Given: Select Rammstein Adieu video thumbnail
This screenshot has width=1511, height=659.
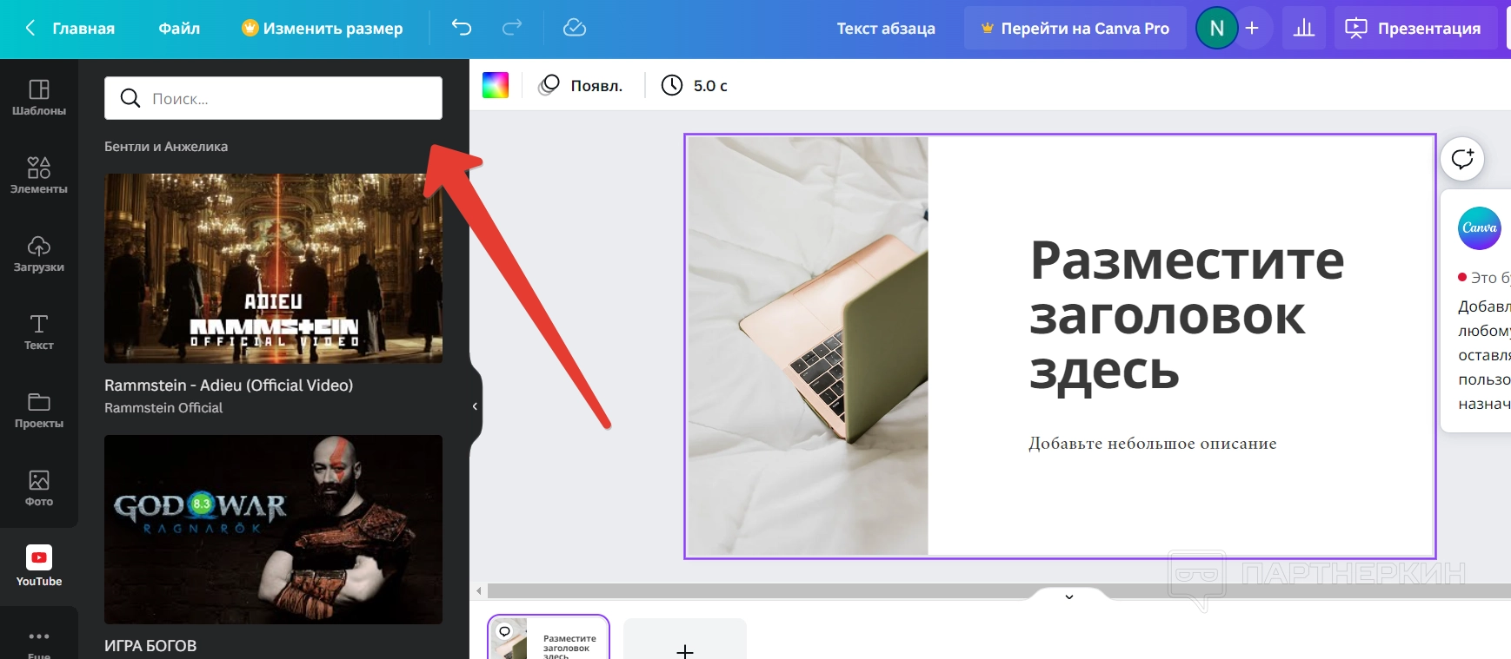Looking at the screenshot, I should tap(273, 268).
